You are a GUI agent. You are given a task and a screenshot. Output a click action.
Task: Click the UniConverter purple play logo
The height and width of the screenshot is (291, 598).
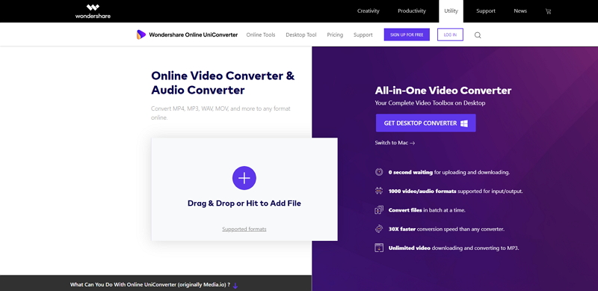tap(141, 34)
